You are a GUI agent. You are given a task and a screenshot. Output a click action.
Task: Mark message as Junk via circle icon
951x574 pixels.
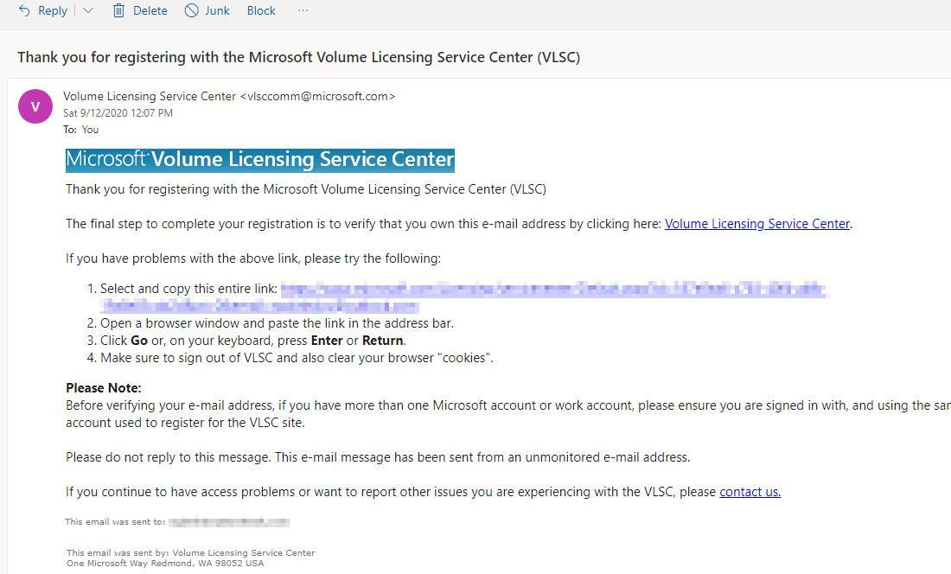192,11
